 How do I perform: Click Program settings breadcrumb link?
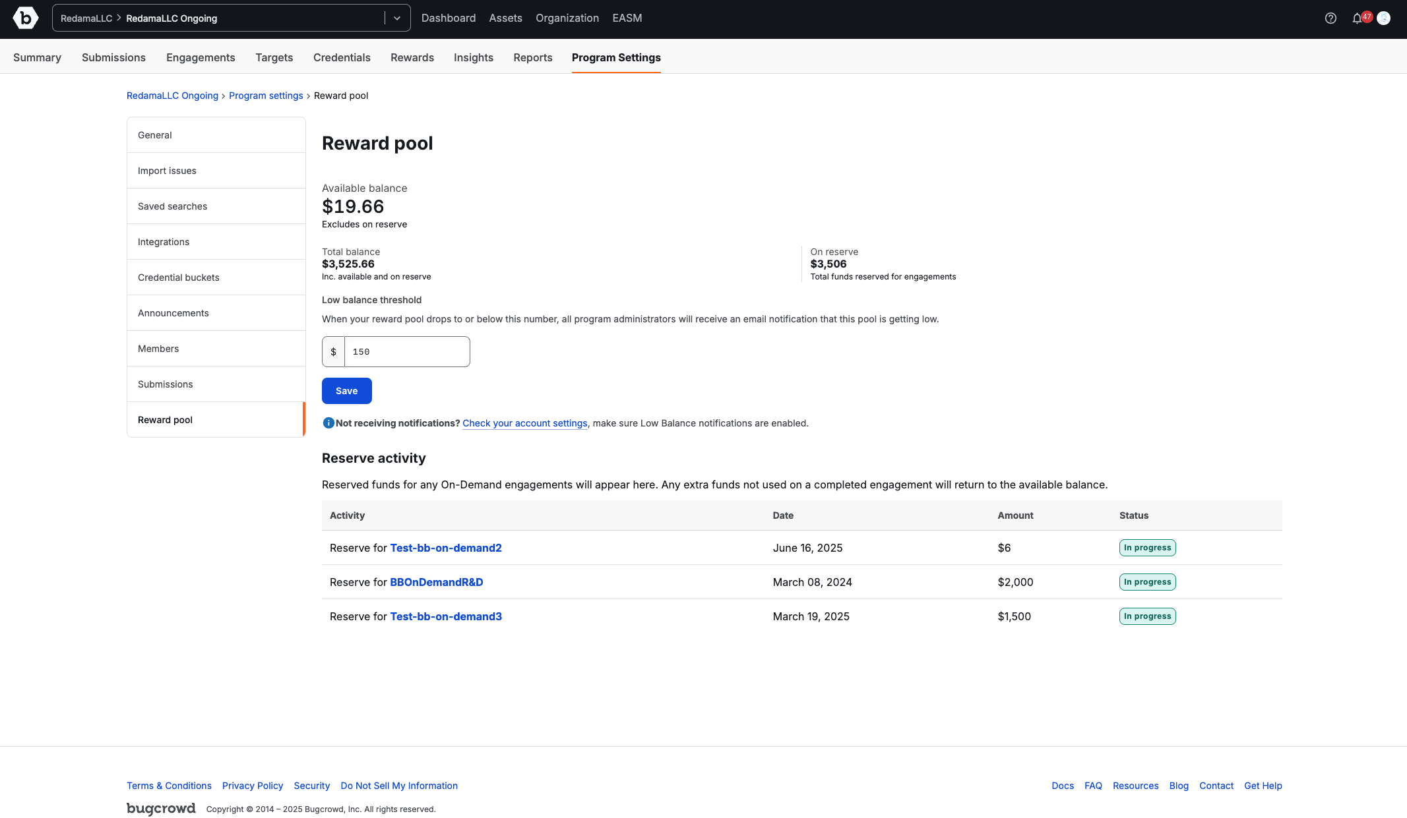pyautogui.click(x=266, y=96)
